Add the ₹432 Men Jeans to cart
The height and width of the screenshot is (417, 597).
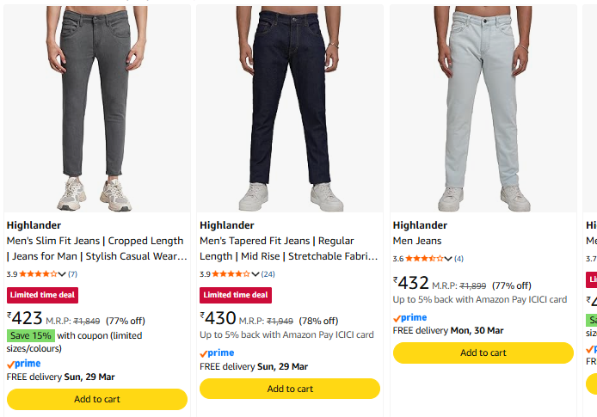point(483,353)
